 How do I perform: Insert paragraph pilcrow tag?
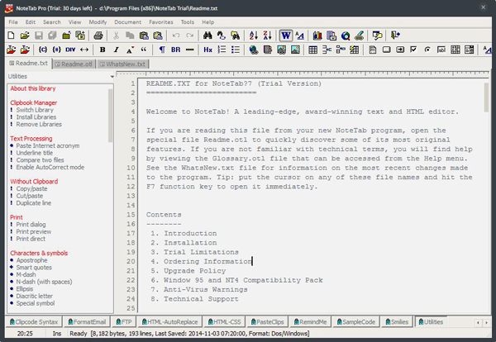coord(162,50)
